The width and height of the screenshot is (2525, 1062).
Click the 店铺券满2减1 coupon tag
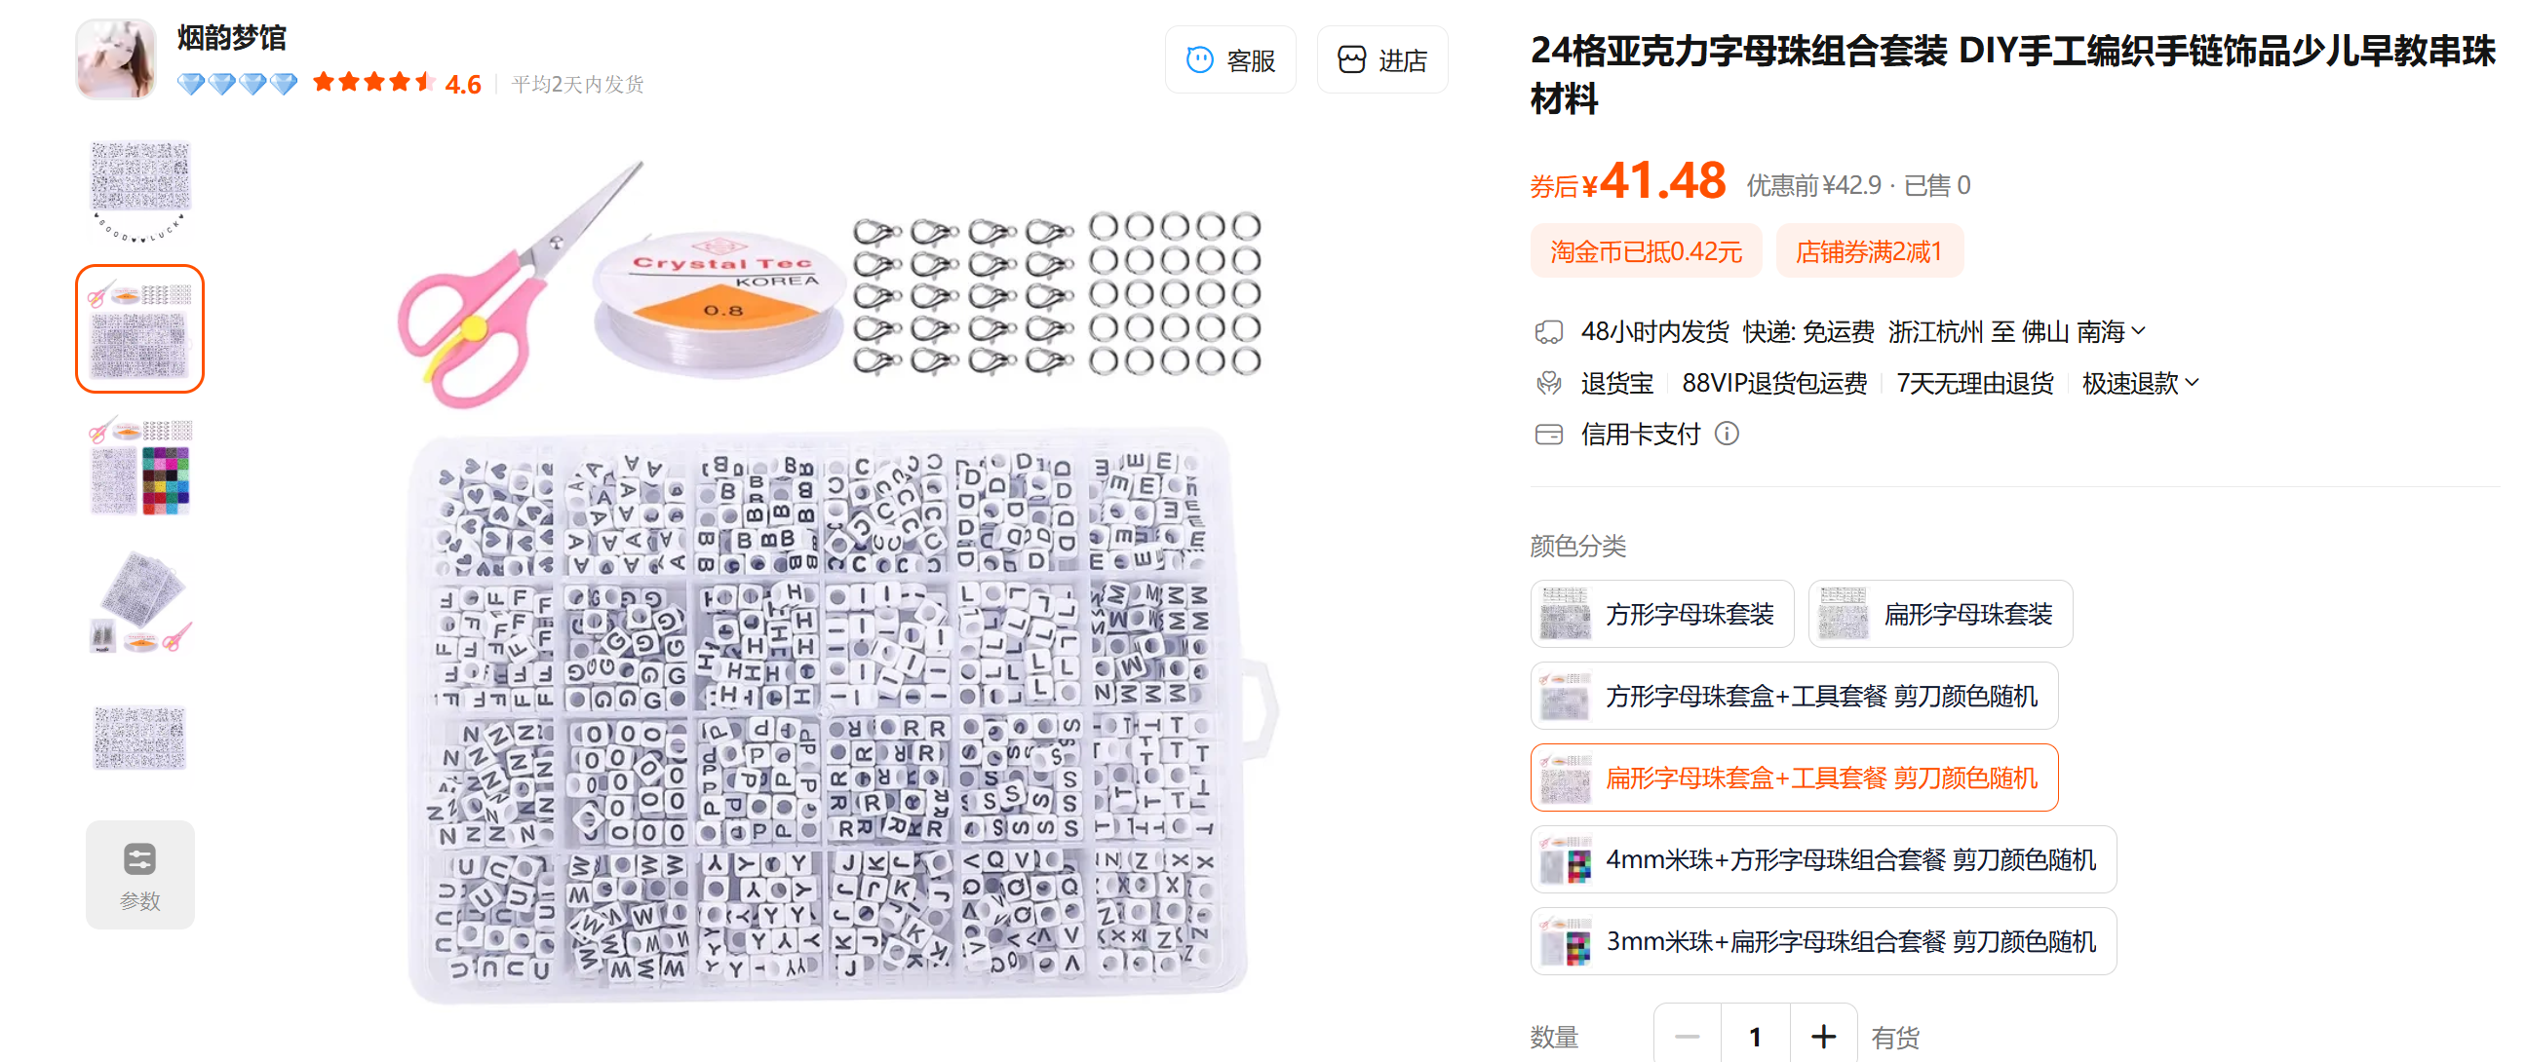pyautogui.click(x=1868, y=251)
